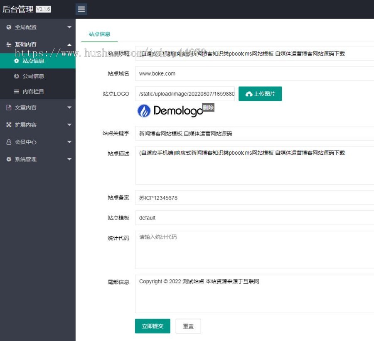Click the 会员中心 user icon

click(x=9, y=142)
